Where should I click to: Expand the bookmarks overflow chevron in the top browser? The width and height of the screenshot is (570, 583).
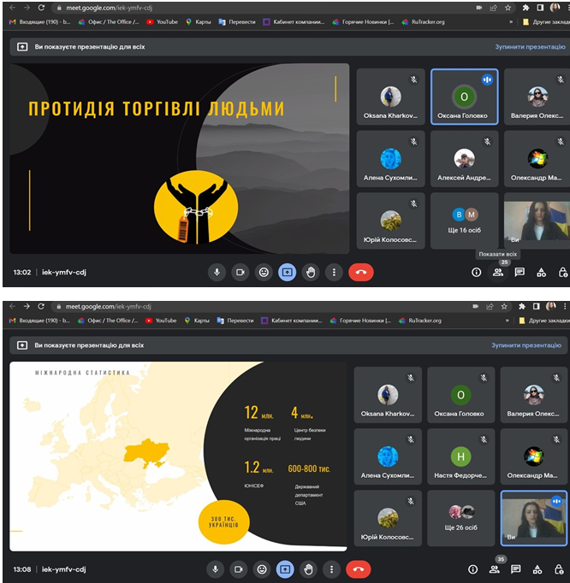pos(511,22)
